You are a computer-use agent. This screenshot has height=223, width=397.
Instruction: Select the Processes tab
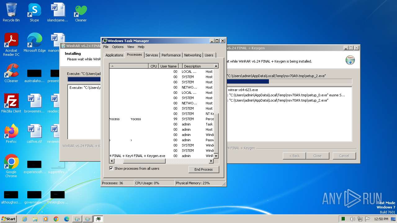pyautogui.click(x=134, y=55)
